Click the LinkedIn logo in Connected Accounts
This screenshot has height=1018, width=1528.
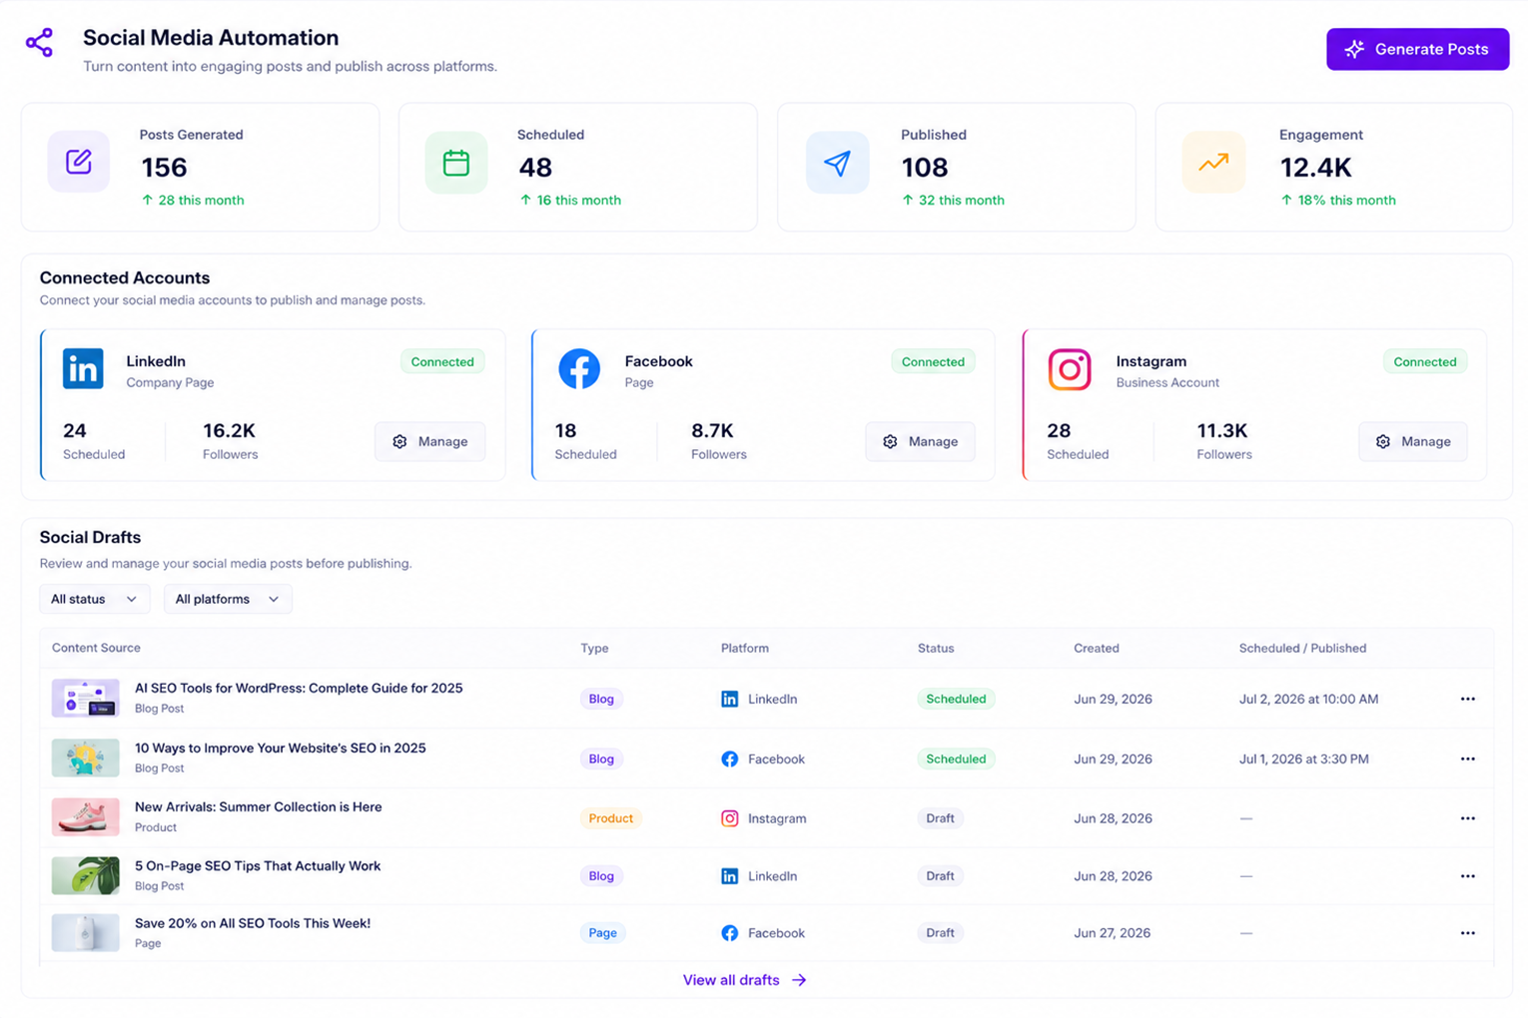[x=83, y=368]
